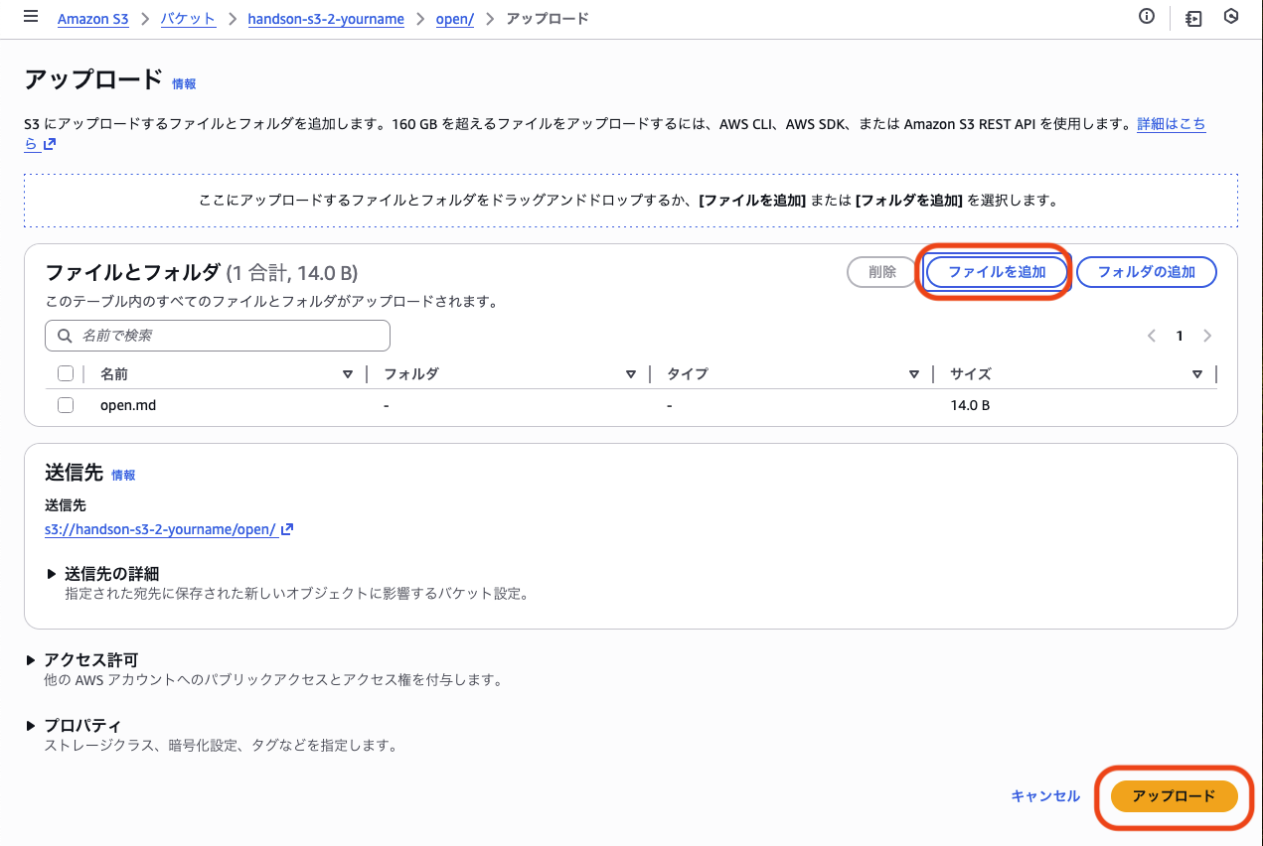The image size is (1263, 846).
Task: Click the next page chevron above the file table
Action: (x=1207, y=336)
